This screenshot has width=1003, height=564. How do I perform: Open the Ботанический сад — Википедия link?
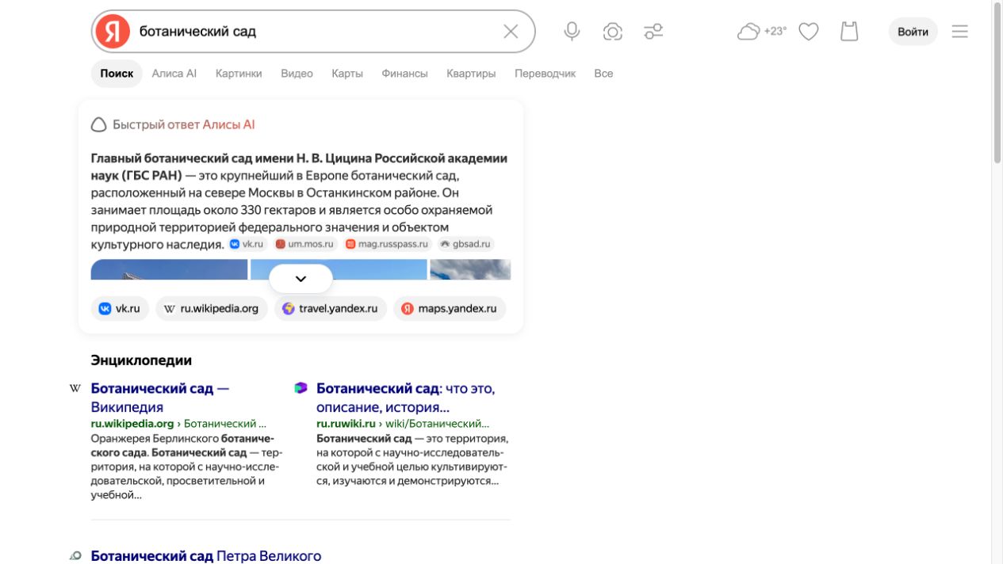160,398
